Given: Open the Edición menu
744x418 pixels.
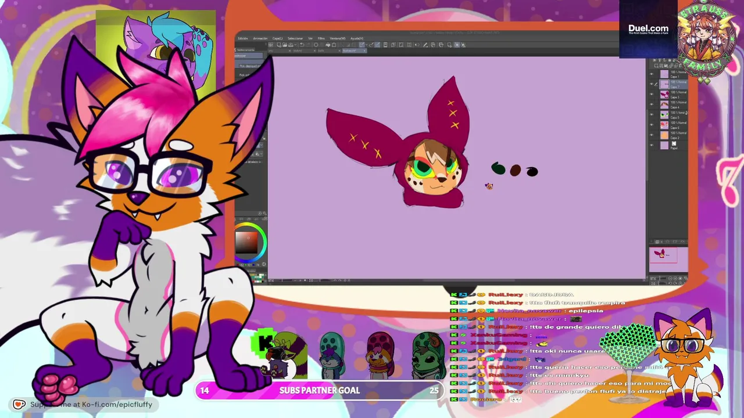Looking at the screenshot, I should 242,38.
